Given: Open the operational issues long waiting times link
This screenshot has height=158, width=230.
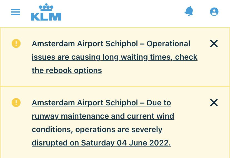Looking at the screenshot, I should point(114,57).
